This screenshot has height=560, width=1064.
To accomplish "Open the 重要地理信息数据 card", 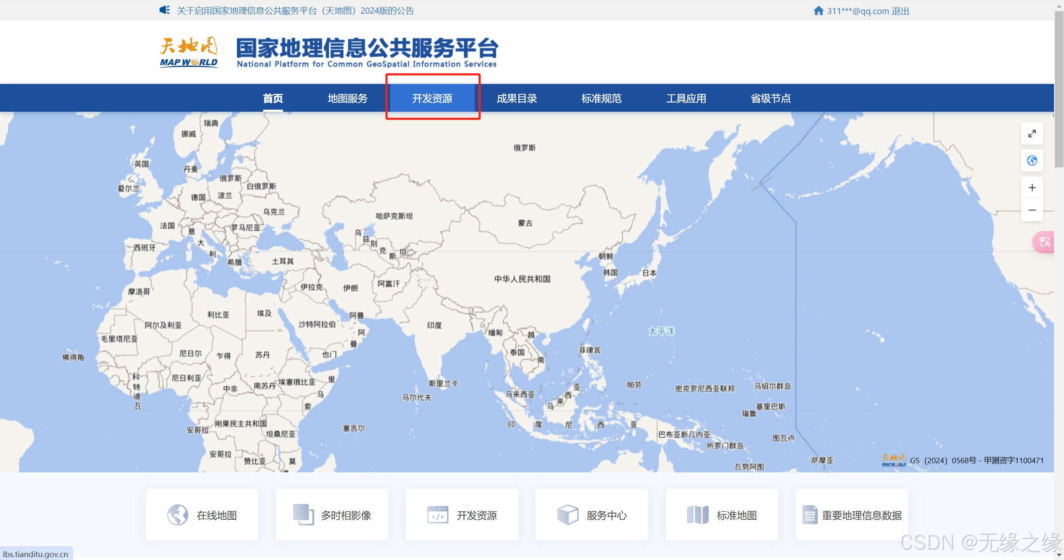I will coord(852,515).
